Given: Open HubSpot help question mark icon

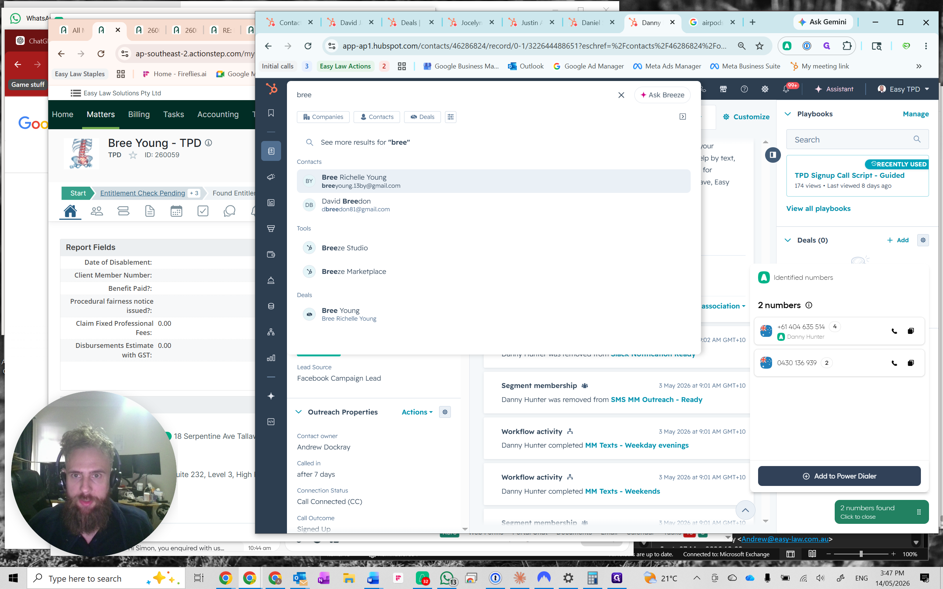Looking at the screenshot, I should click(744, 89).
